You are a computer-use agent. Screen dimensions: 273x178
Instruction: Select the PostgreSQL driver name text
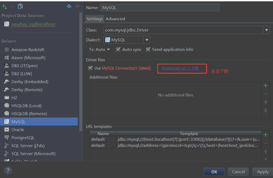coord(23,138)
